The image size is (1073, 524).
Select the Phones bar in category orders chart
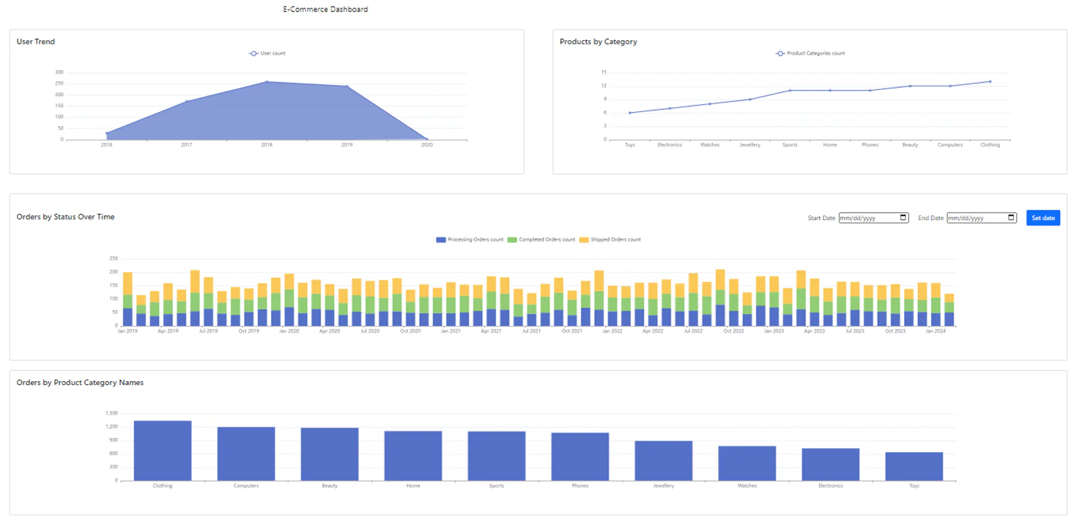[x=580, y=456]
